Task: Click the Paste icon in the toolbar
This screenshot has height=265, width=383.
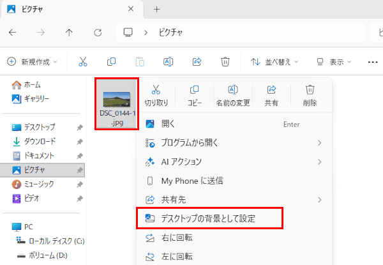Action: [x=140, y=62]
